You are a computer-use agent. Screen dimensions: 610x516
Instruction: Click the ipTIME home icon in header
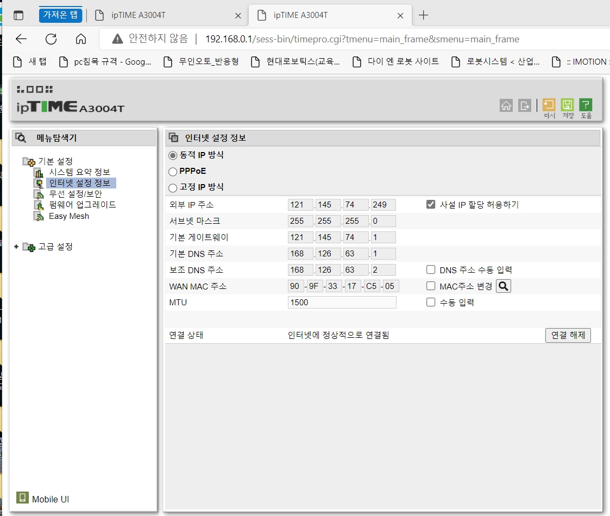tap(506, 105)
